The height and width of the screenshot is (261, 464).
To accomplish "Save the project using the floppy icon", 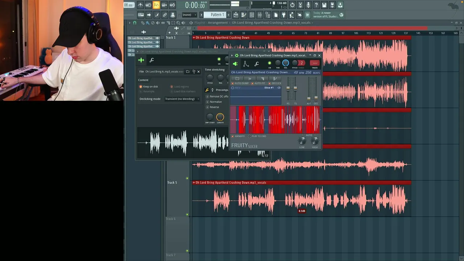I will tap(324, 5).
